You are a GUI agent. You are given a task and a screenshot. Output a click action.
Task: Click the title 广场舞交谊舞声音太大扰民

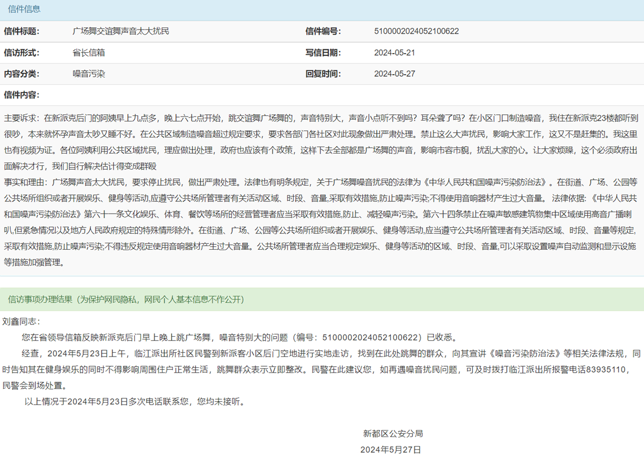coord(121,31)
